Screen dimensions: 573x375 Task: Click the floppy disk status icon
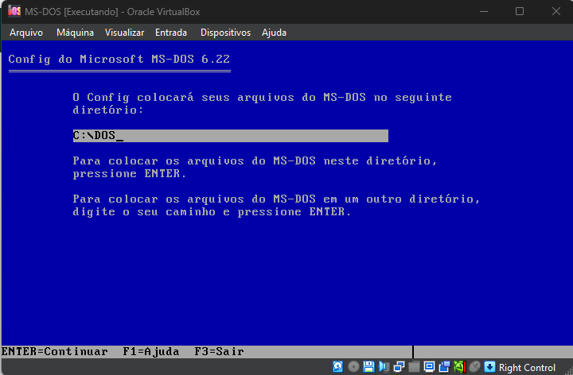tap(368, 366)
